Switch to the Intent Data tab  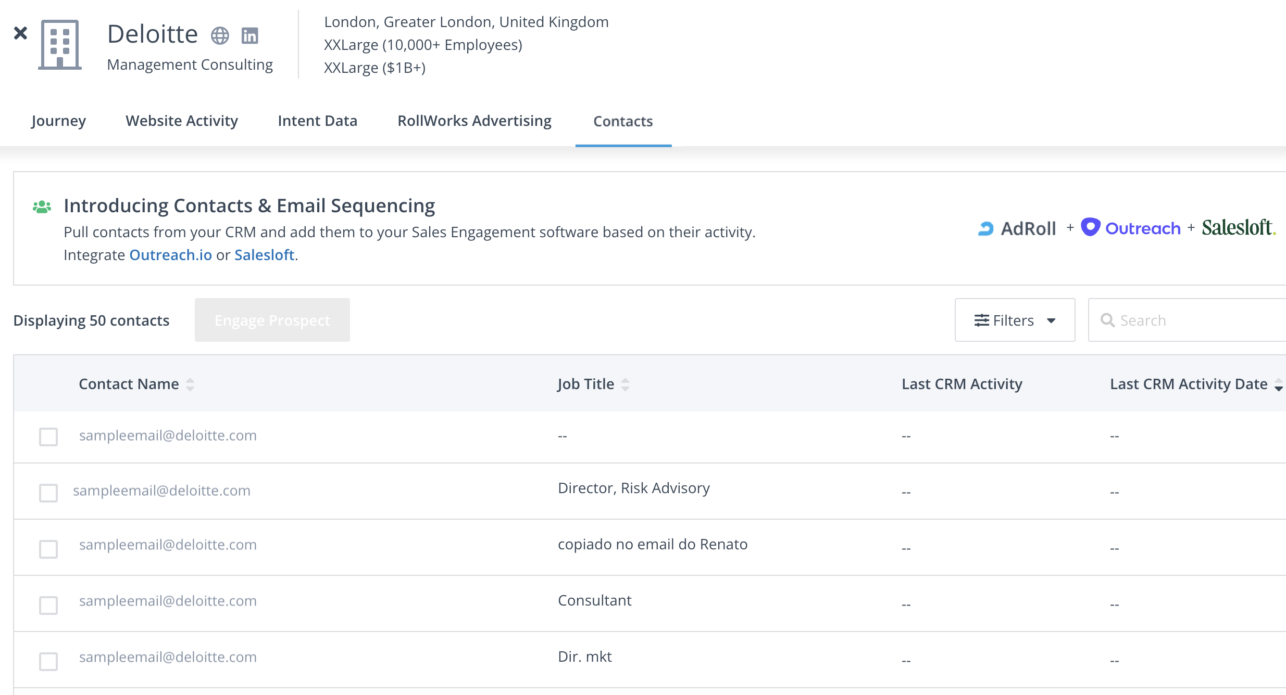click(x=317, y=121)
